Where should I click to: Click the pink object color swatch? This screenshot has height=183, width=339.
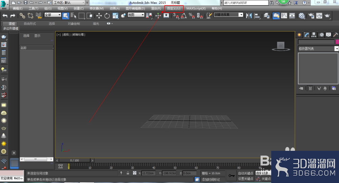337,42
